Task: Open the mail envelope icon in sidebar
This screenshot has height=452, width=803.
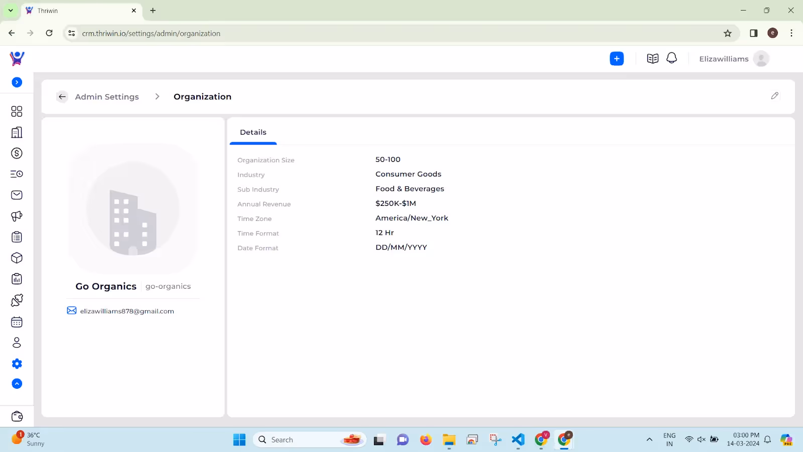Action: pyautogui.click(x=17, y=195)
